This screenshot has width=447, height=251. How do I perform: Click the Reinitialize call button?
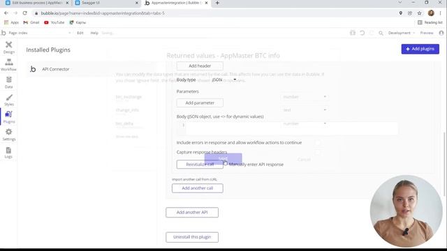(x=200, y=165)
